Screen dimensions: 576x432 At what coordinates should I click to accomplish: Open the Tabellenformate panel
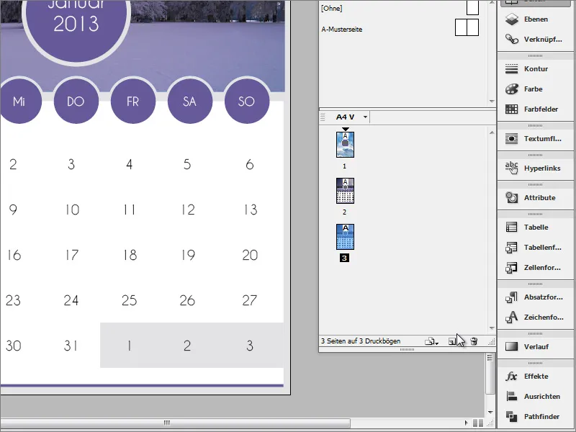click(535, 247)
